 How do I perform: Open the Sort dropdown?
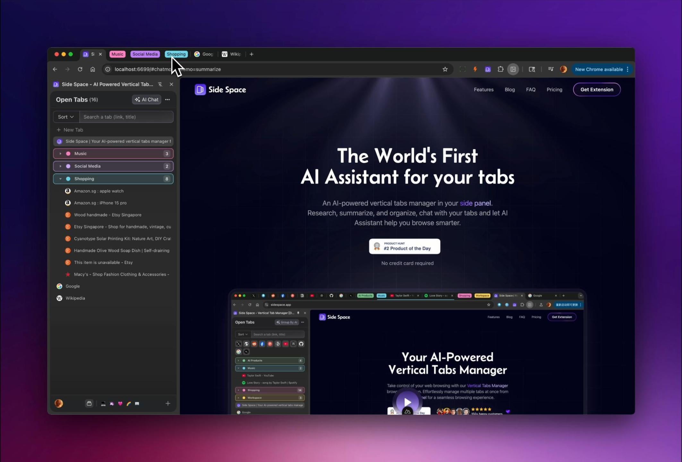point(66,117)
